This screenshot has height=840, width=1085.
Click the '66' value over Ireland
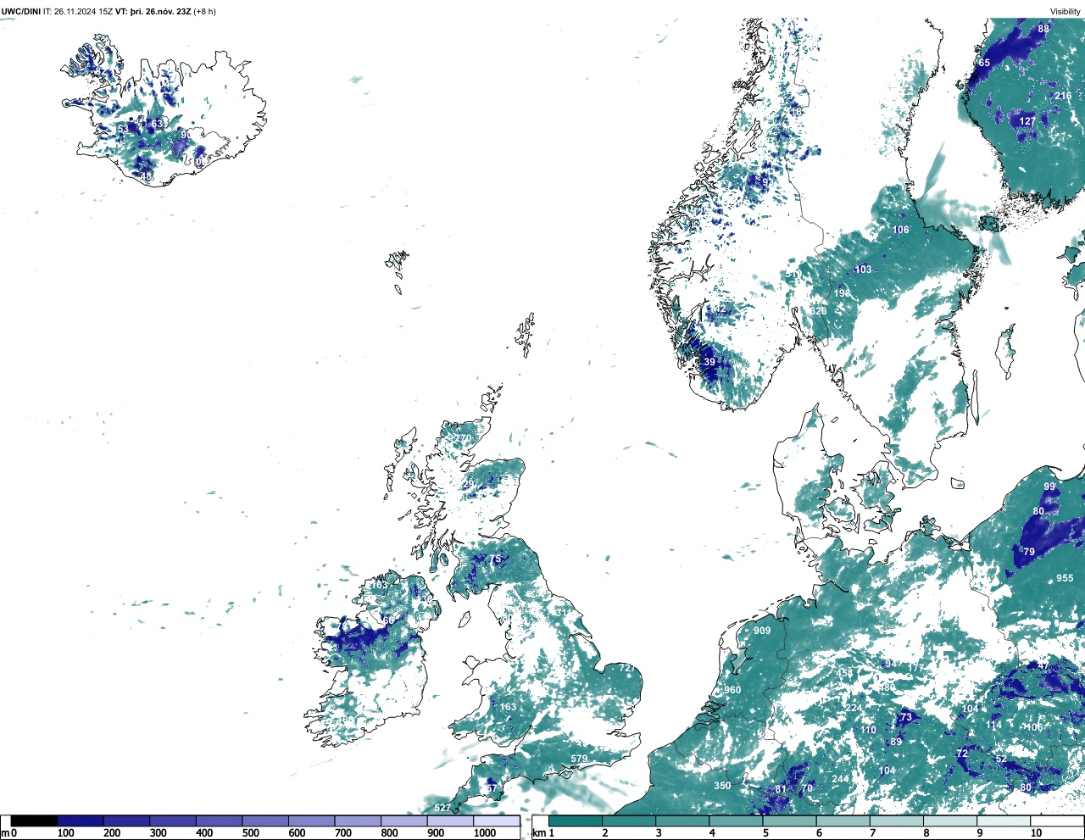[388, 620]
